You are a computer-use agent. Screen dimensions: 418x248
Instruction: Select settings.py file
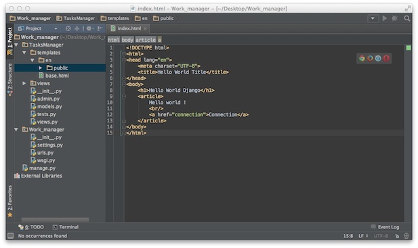tap(47, 145)
